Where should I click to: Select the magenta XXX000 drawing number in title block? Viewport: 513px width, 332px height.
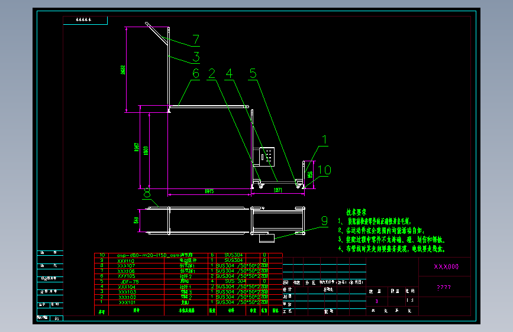coord(446,266)
